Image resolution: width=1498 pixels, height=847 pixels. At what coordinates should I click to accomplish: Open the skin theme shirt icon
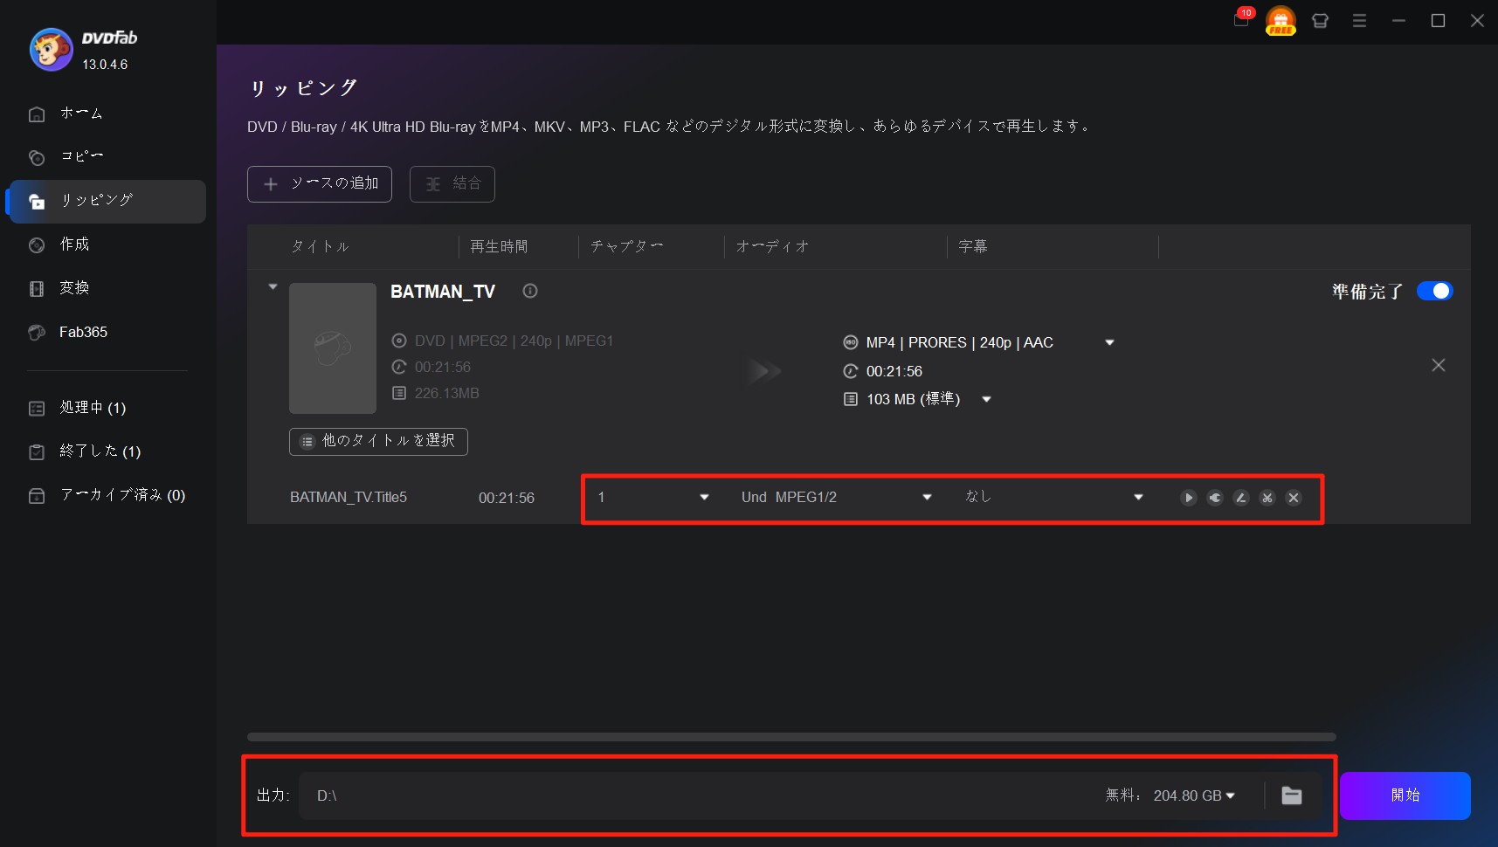(1320, 21)
